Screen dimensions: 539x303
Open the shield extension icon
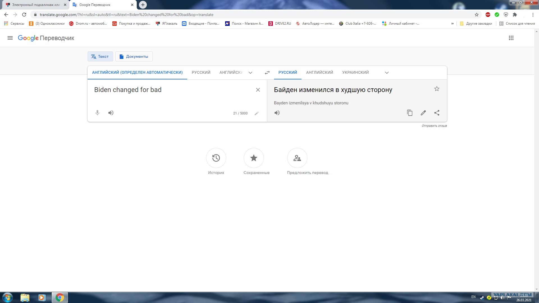pos(506,15)
